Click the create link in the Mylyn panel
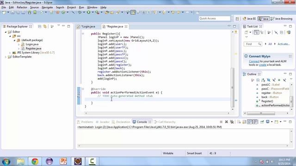This screenshot has height=166, width=296. (x=263, y=65)
